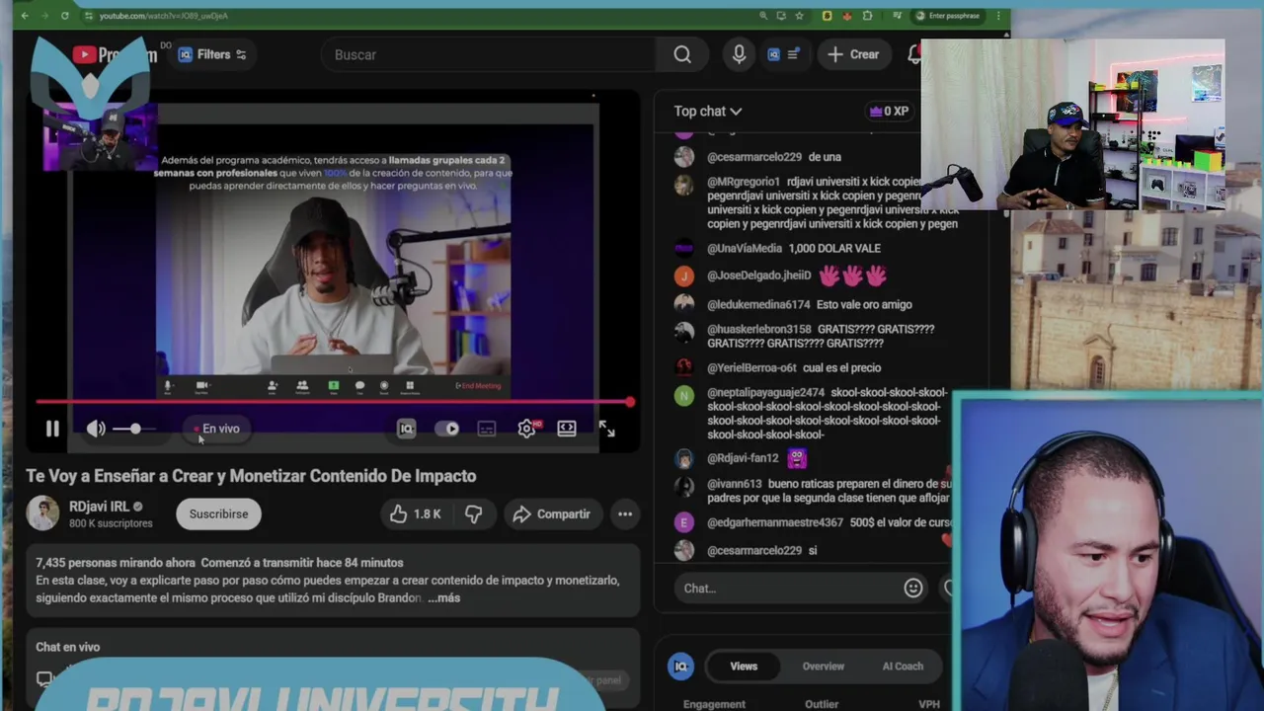Click the search magnifier button
Image resolution: width=1264 pixels, height=711 pixels.
[682, 54]
